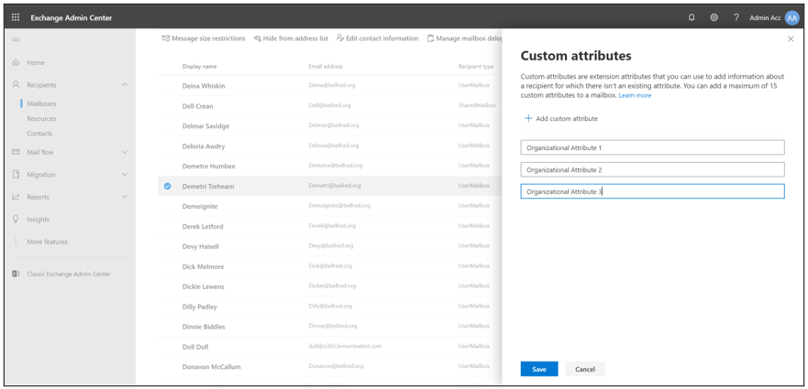The width and height of the screenshot is (808, 389).
Task: Open the Learn more link
Action: click(635, 95)
